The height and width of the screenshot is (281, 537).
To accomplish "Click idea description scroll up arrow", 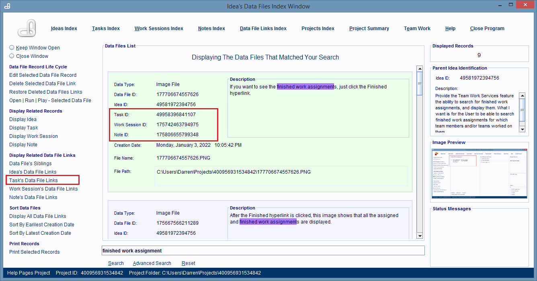I will (x=522, y=96).
